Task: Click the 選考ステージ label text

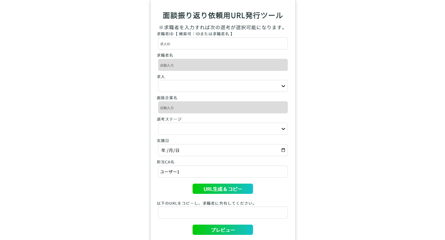Action: pos(169,119)
